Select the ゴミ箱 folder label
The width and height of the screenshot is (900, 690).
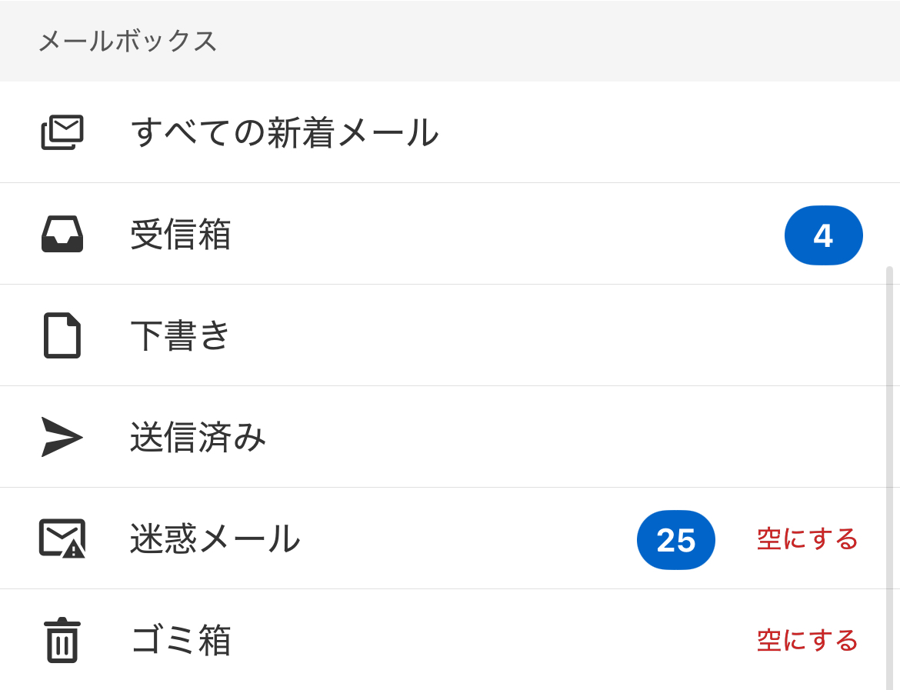181,640
